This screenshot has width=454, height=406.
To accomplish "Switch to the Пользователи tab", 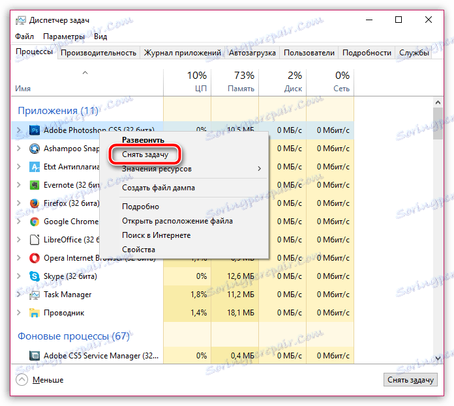I will 309,53.
